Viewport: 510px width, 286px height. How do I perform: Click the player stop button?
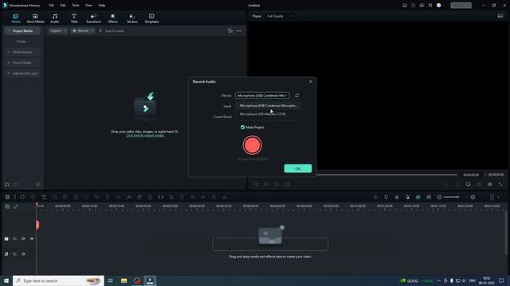(x=288, y=184)
